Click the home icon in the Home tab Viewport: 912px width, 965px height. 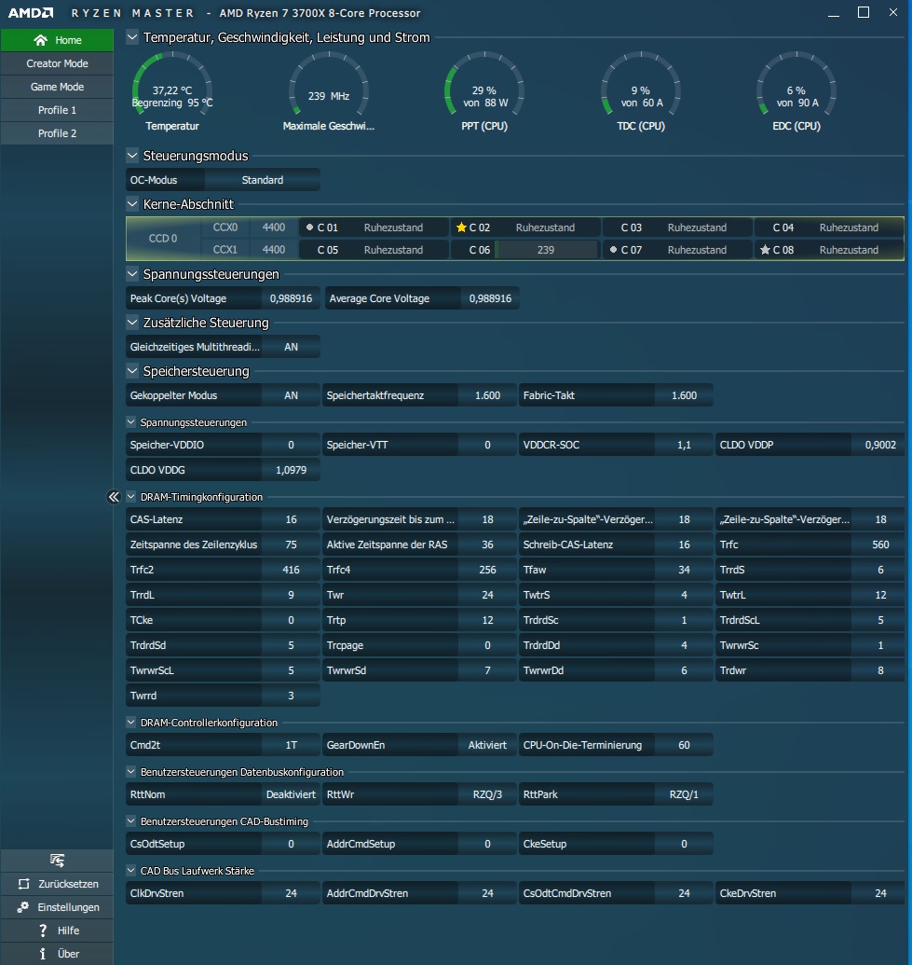(41, 40)
